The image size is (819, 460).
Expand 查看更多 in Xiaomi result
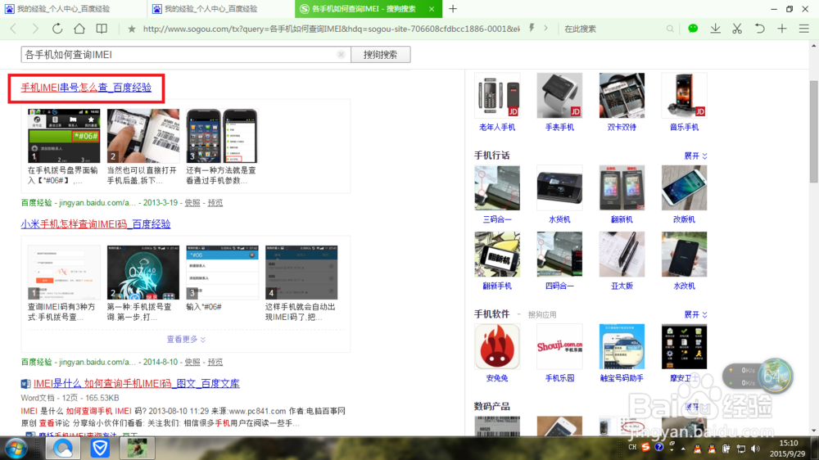pos(186,340)
